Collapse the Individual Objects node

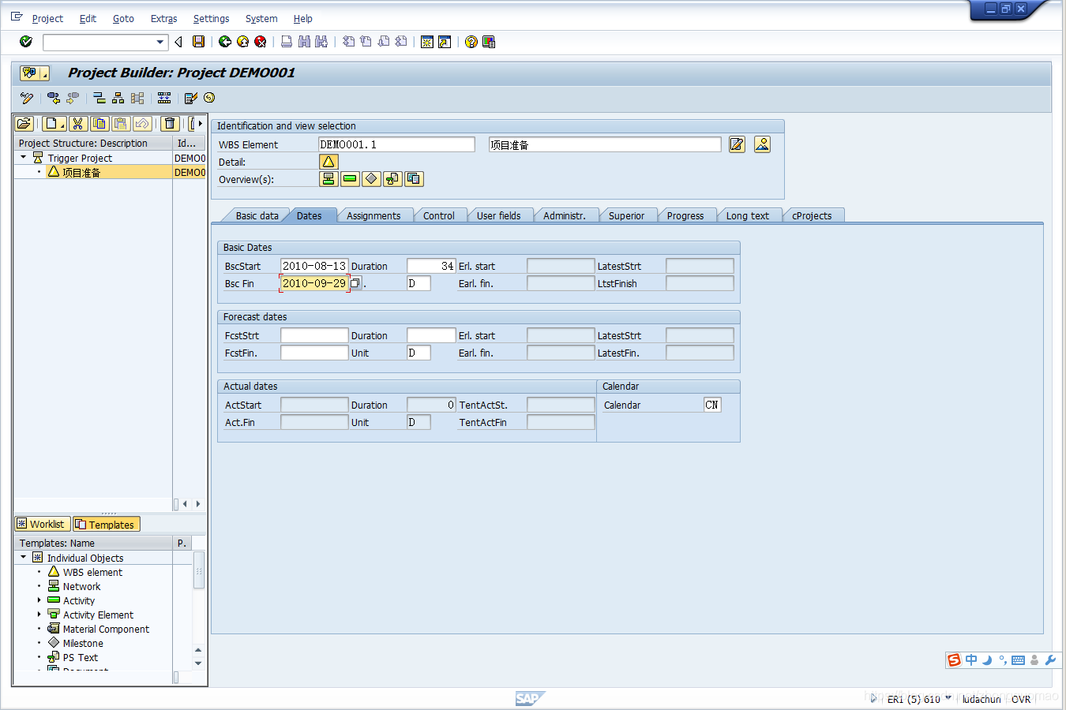(24, 558)
